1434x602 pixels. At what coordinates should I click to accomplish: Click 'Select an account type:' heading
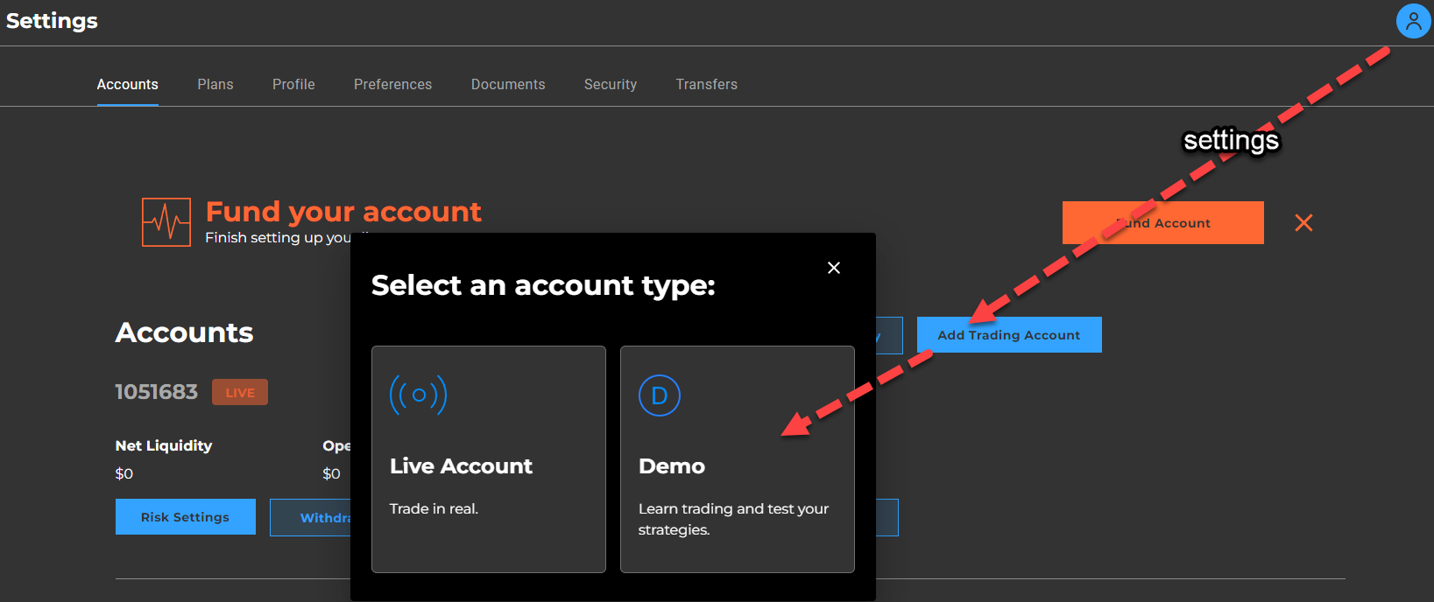click(543, 285)
